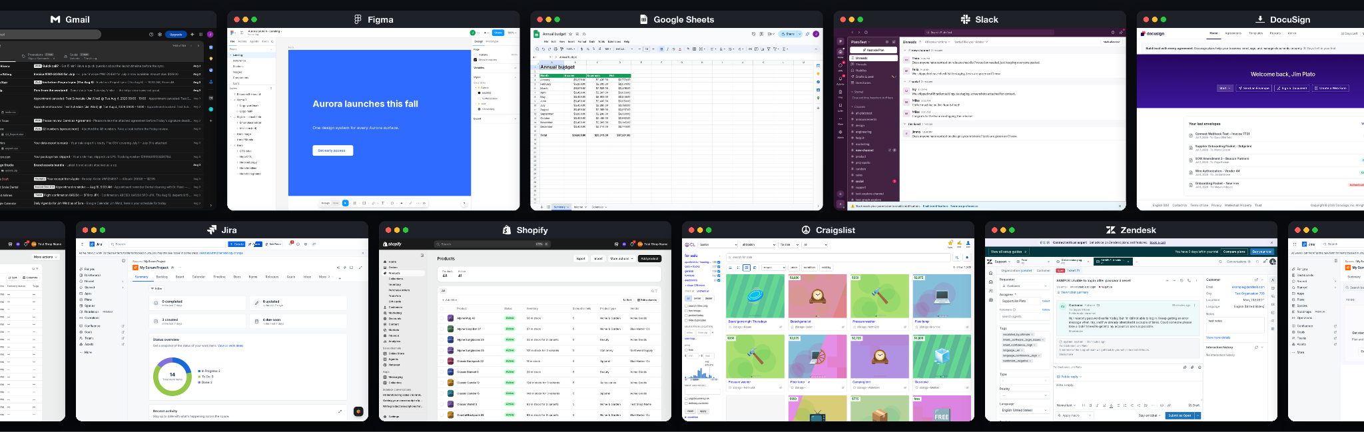Image resolution: width=1364 pixels, height=432 pixels.
Task: Switch to Prototype tab in Figma
Action: click(492, 41)
